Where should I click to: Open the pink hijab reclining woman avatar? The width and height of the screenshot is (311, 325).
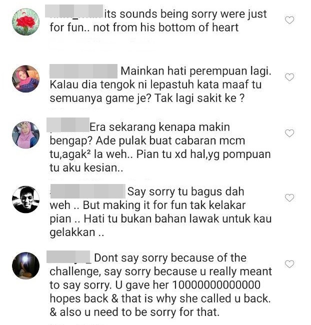tap(25, 79)
